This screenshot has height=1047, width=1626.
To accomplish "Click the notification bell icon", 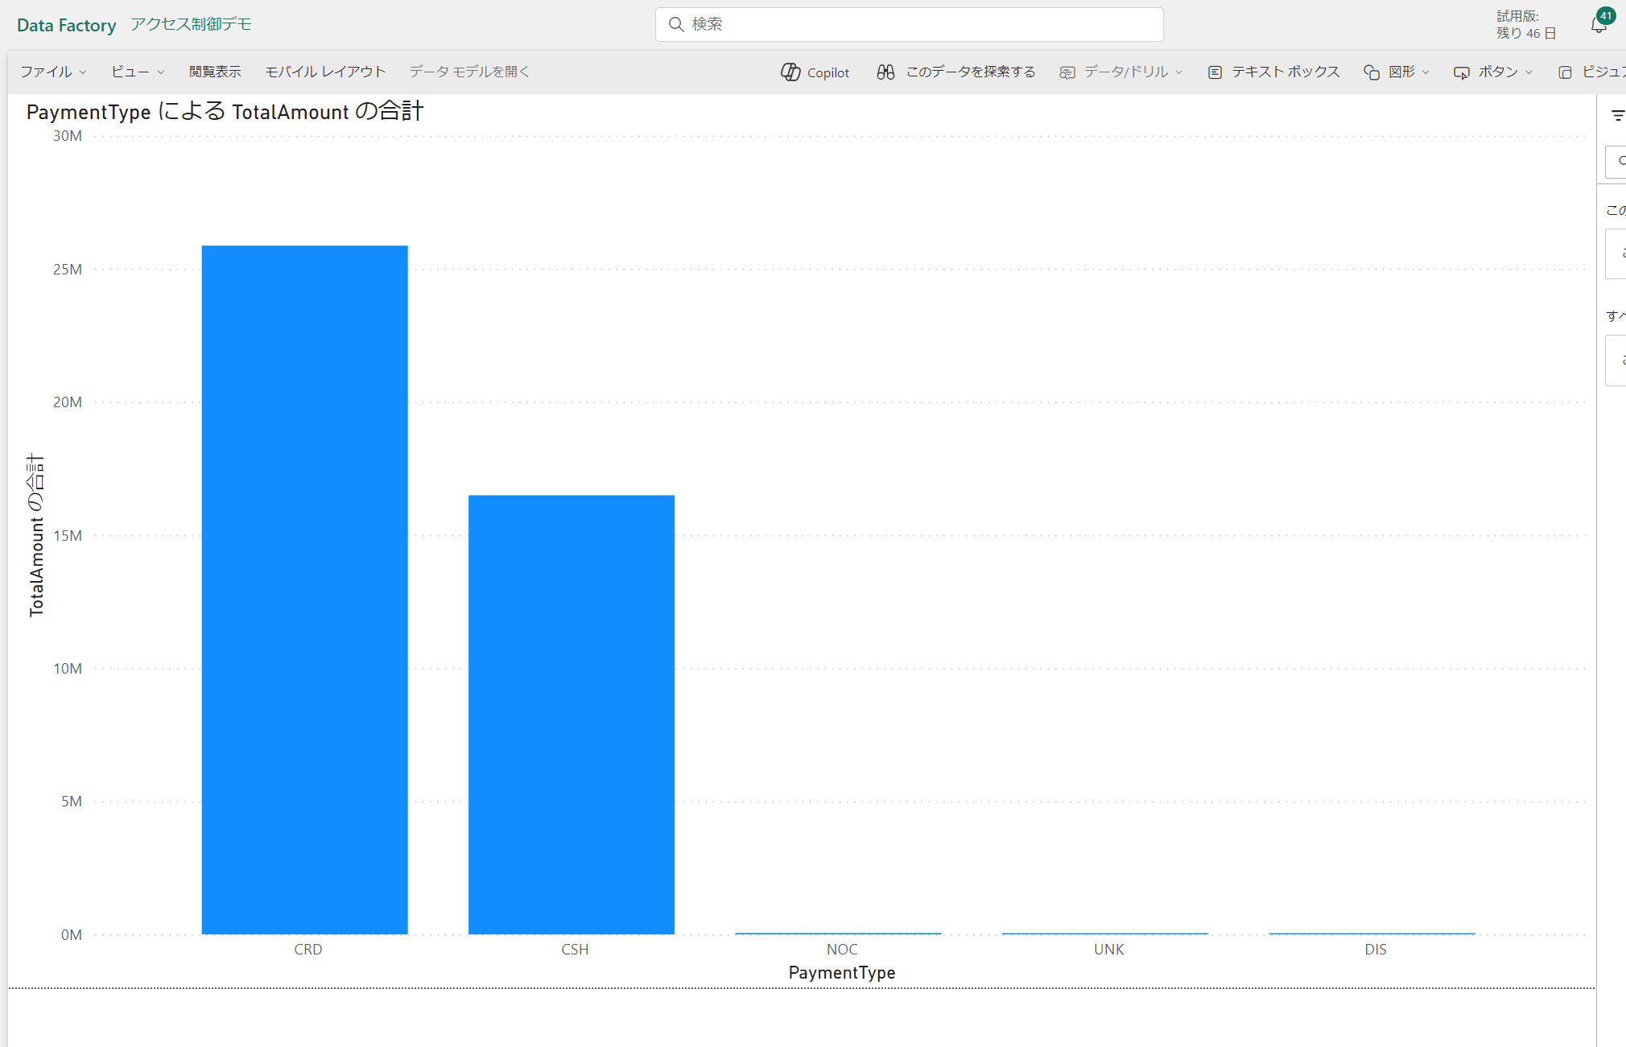I will (1599, 26).
